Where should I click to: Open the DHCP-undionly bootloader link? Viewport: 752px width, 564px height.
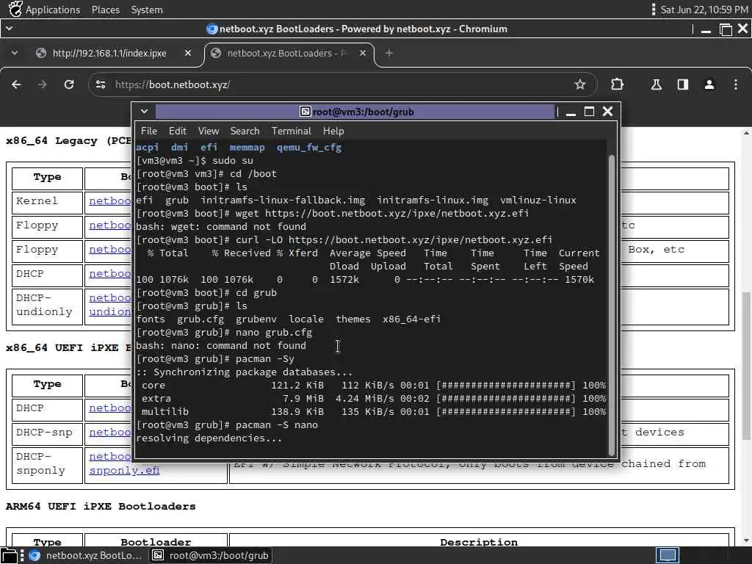point(110,305)
